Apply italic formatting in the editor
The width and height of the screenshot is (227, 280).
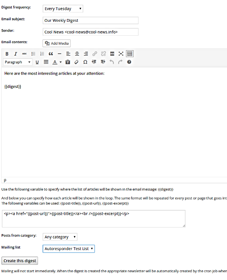point(16,54)
